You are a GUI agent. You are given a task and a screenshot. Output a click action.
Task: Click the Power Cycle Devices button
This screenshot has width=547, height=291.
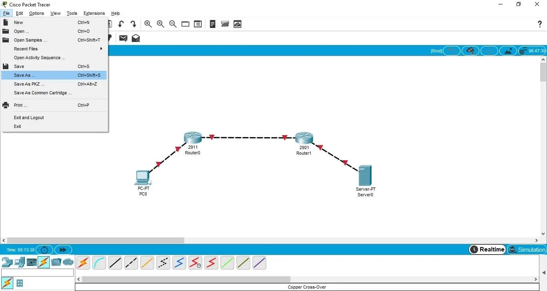[44, 250]
